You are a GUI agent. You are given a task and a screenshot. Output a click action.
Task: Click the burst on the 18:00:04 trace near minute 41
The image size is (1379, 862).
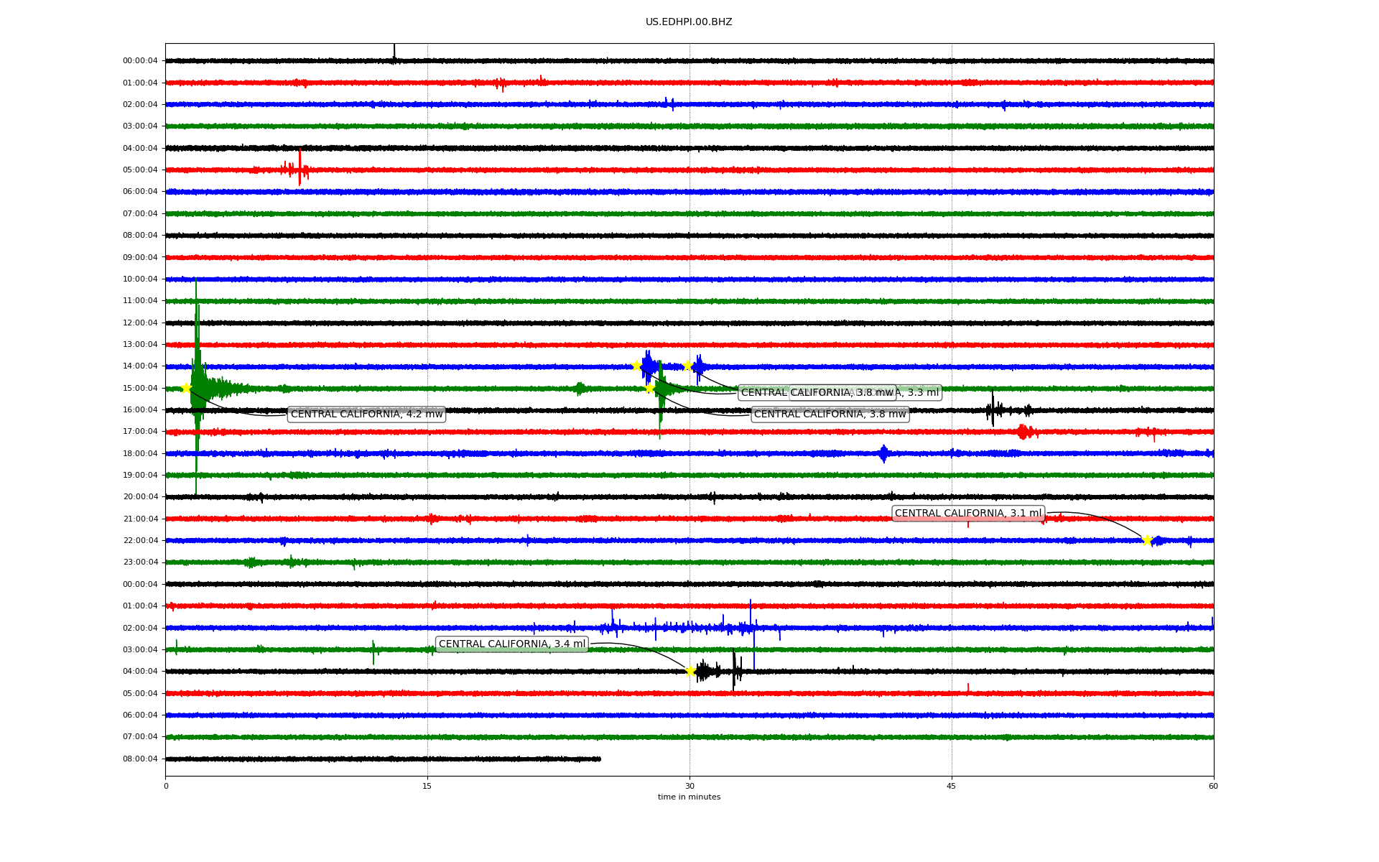pyautogui.click(x=883, y=454)
